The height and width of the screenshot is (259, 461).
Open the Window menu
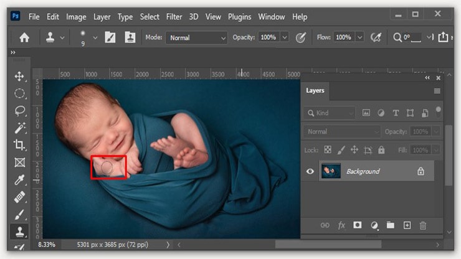click(x=272, y=17)
